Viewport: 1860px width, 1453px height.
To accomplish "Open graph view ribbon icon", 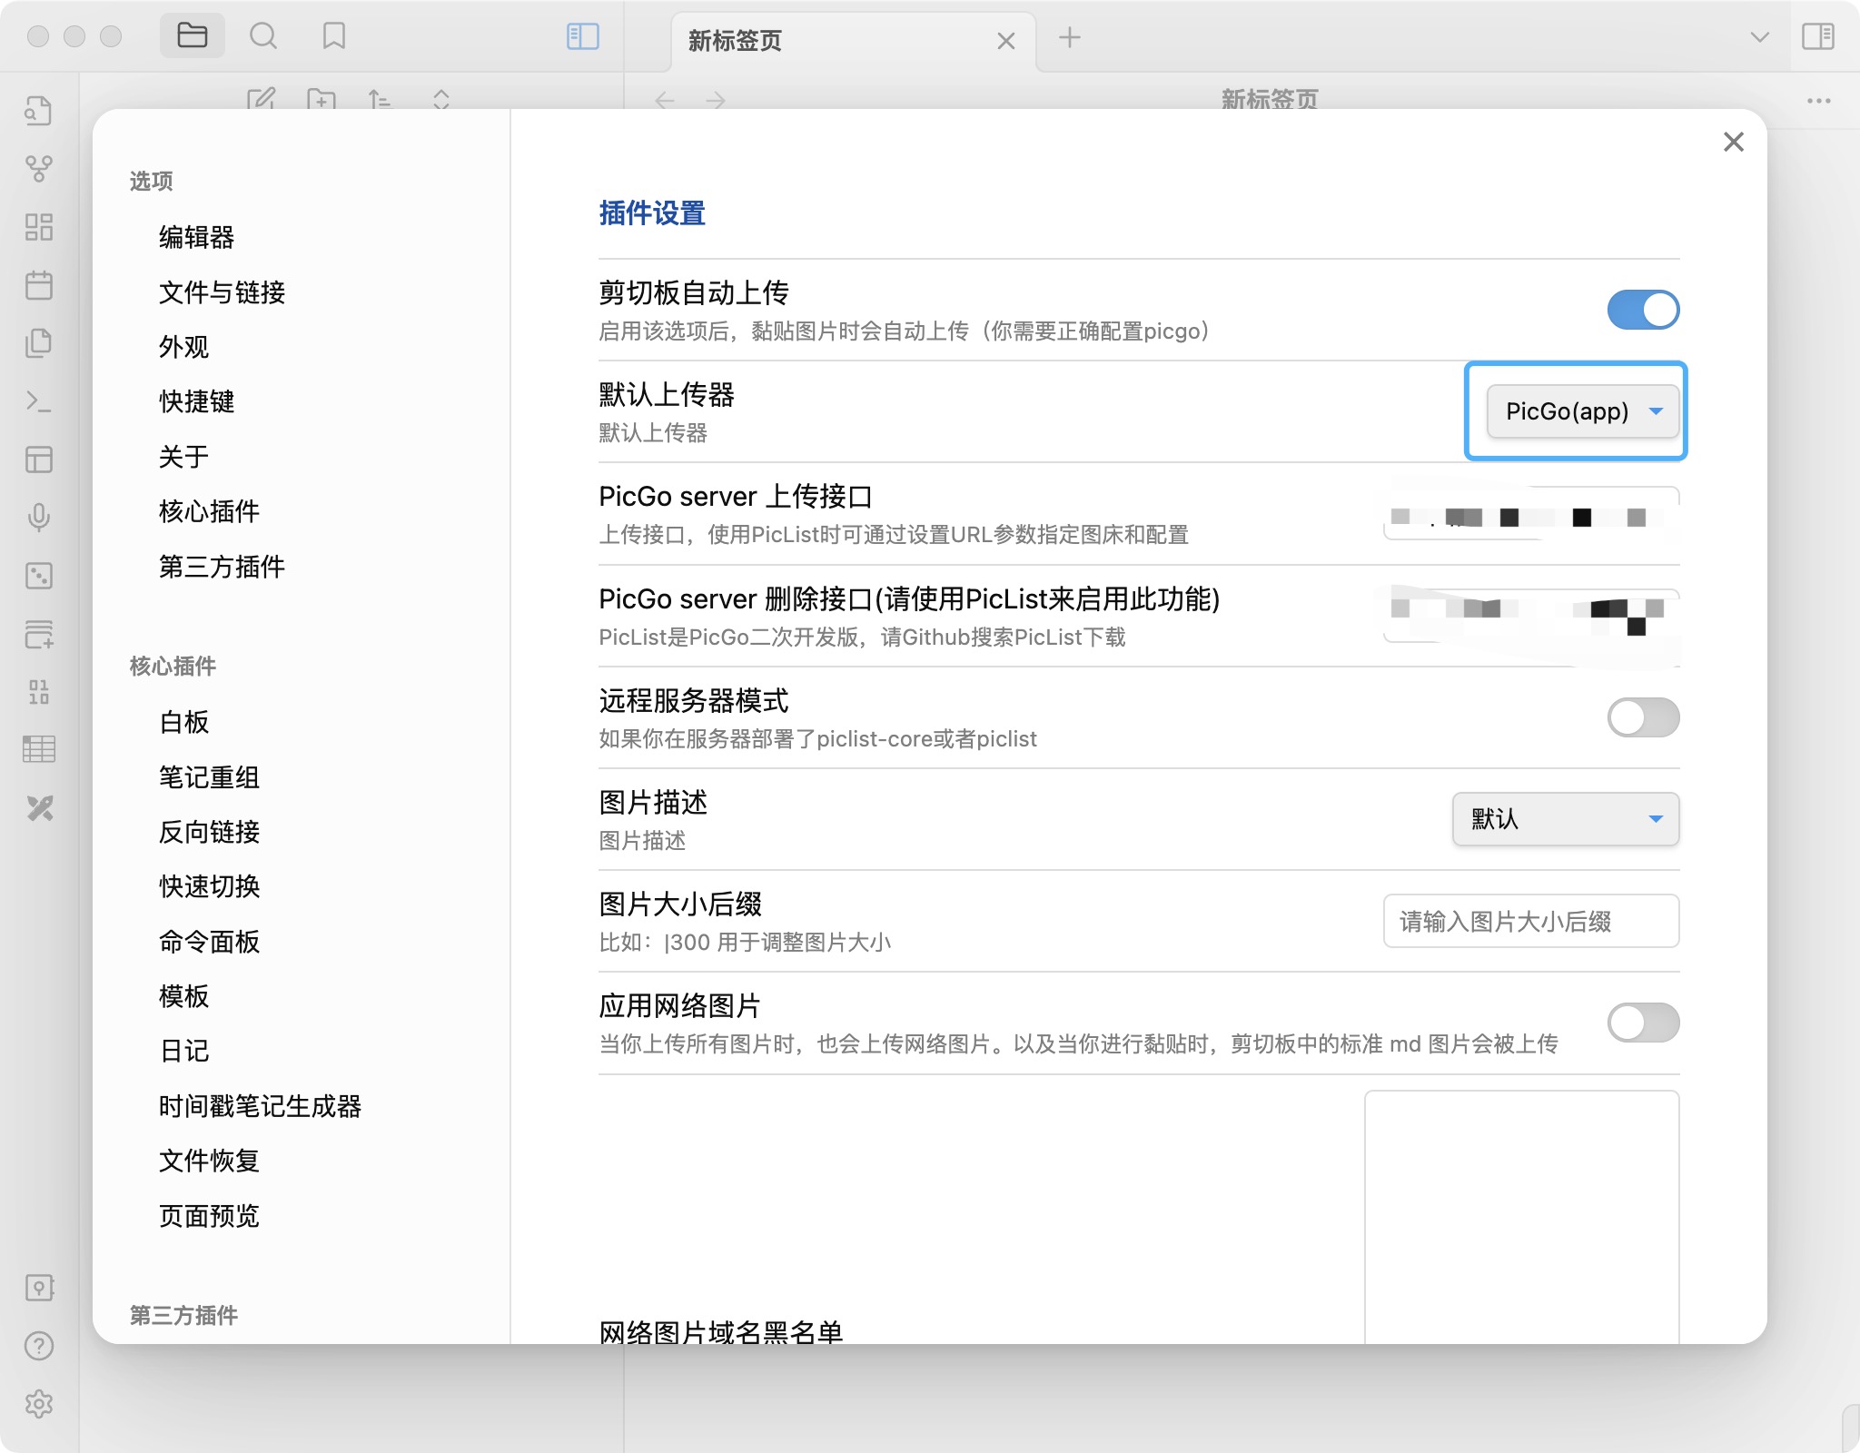I will click(38, 169).
